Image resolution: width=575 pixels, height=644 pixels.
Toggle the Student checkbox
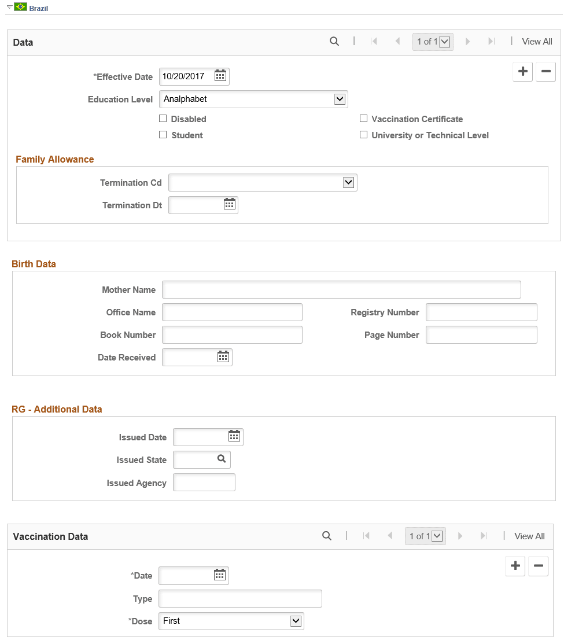pos(163,135)
